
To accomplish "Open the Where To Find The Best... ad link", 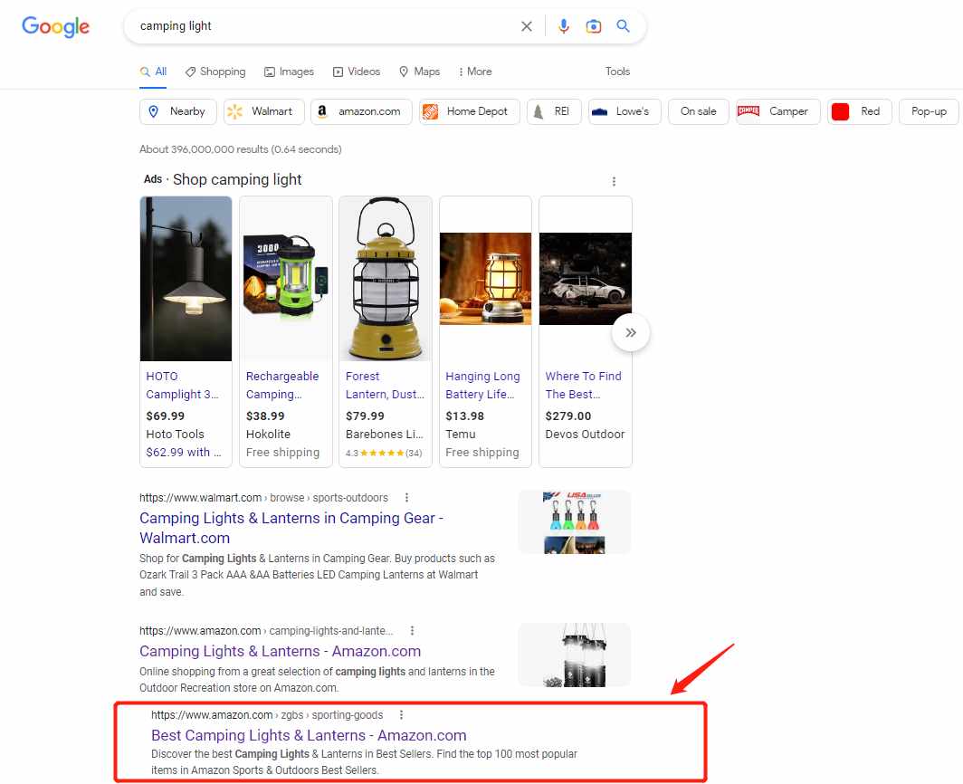I will pos(584,386).
